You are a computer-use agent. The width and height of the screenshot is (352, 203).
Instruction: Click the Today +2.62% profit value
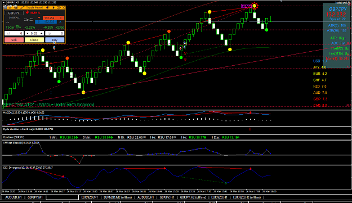30,28
